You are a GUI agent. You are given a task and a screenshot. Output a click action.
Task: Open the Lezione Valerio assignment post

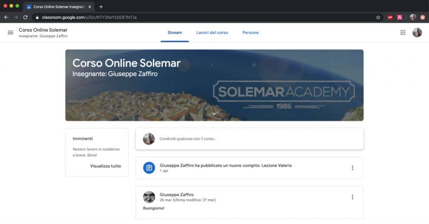tap(250, 168)
